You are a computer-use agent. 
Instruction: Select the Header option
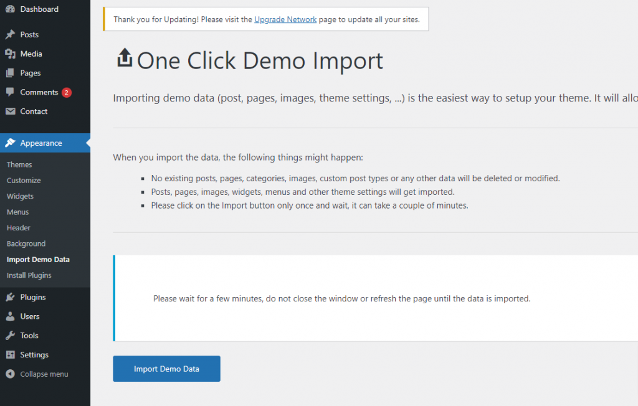point(17,227)
